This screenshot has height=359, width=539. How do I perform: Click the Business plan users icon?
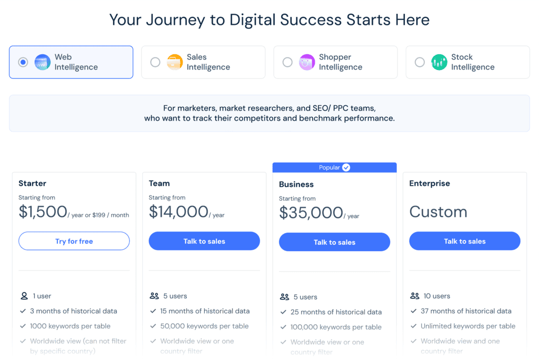click(x=285, y=297)
